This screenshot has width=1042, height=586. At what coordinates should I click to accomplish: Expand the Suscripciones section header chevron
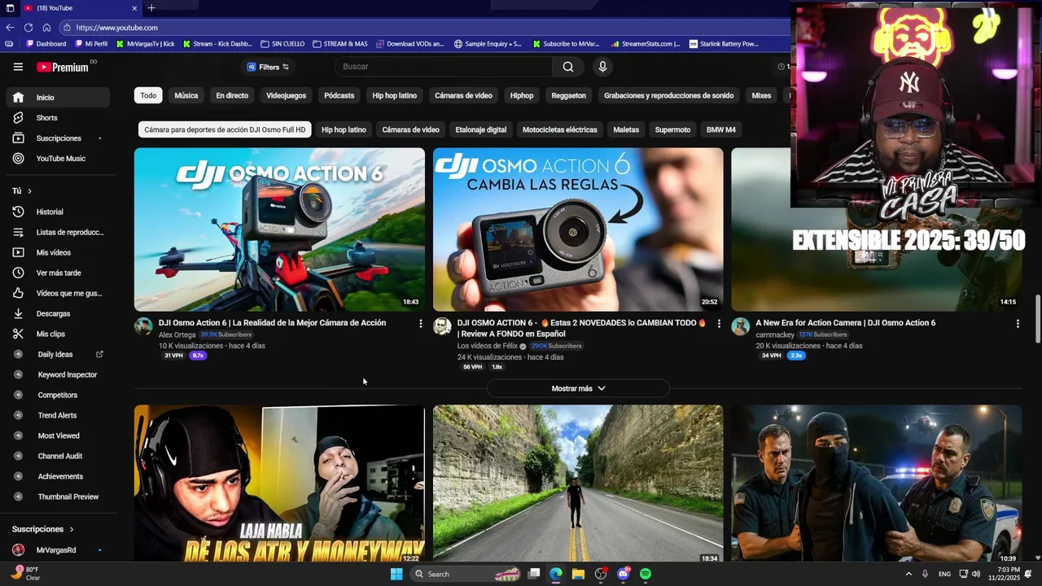click(x=70, y=529)
